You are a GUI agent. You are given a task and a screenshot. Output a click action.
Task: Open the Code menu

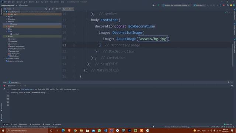[x=26, y=2]
